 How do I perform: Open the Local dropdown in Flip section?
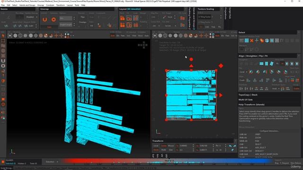243,72
